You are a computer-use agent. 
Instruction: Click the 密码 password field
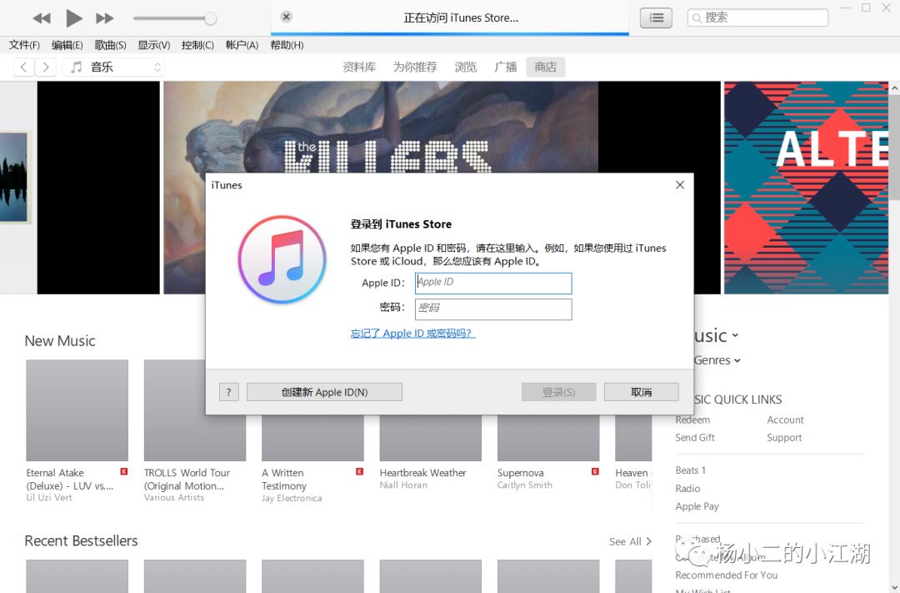tap(493, 309)
